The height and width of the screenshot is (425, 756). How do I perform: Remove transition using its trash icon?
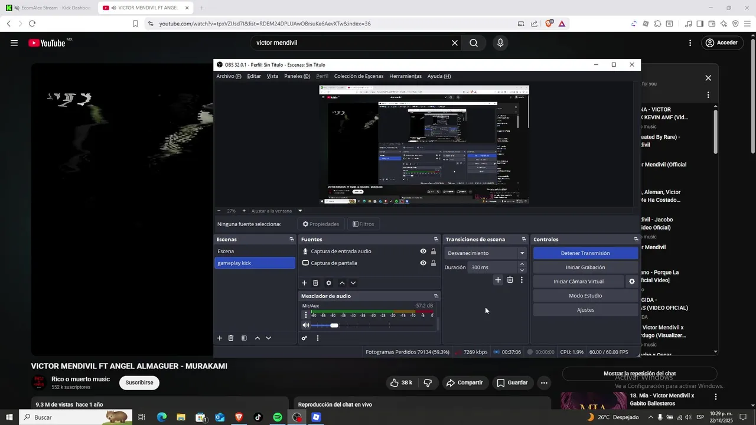510,280
